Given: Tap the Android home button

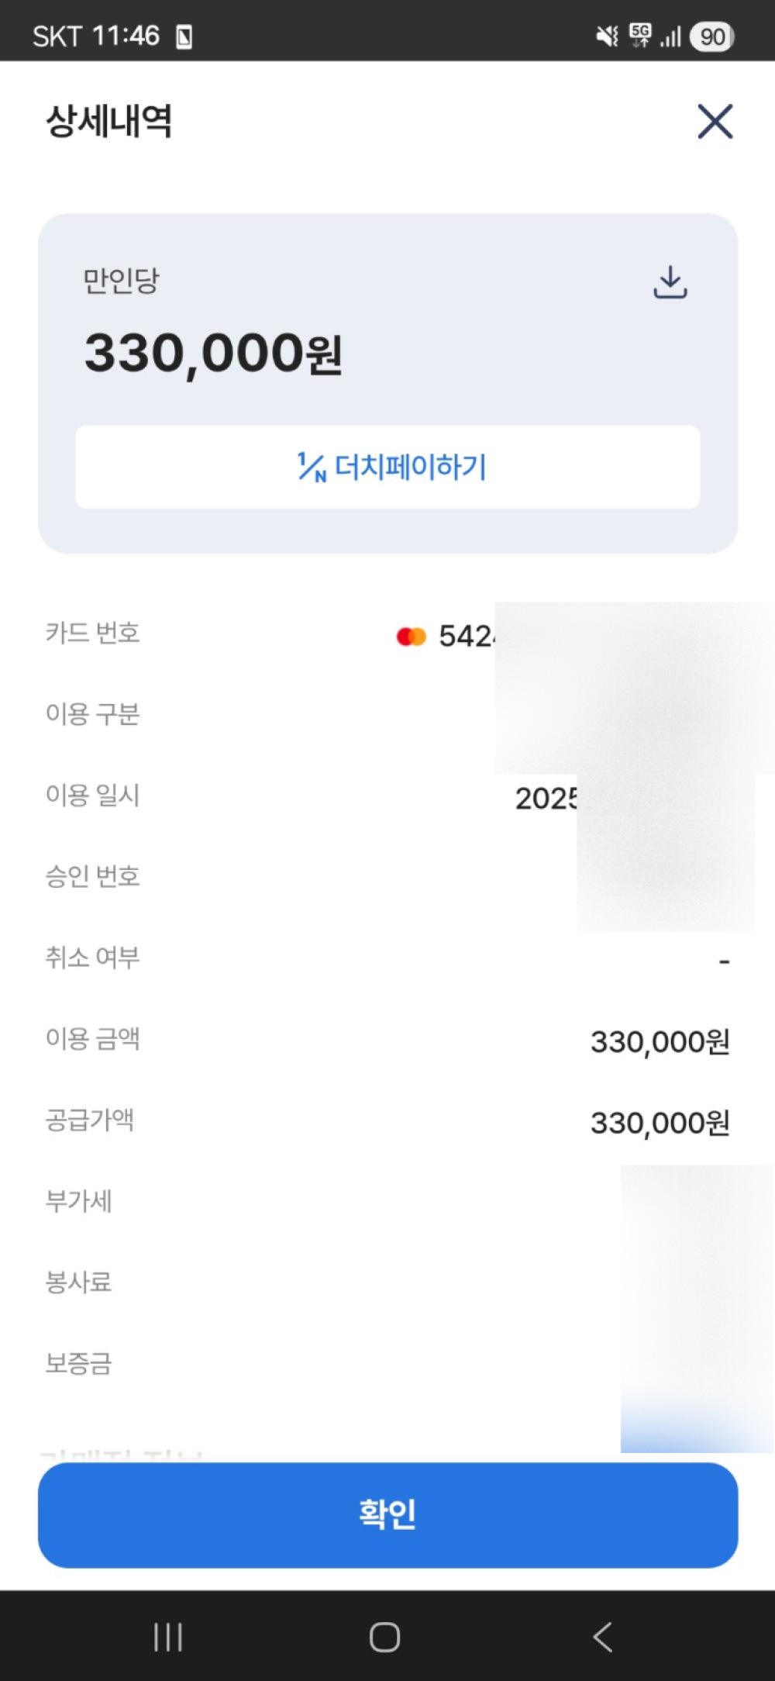Looking at the screenshot, I should click(x=385, y=1637).
